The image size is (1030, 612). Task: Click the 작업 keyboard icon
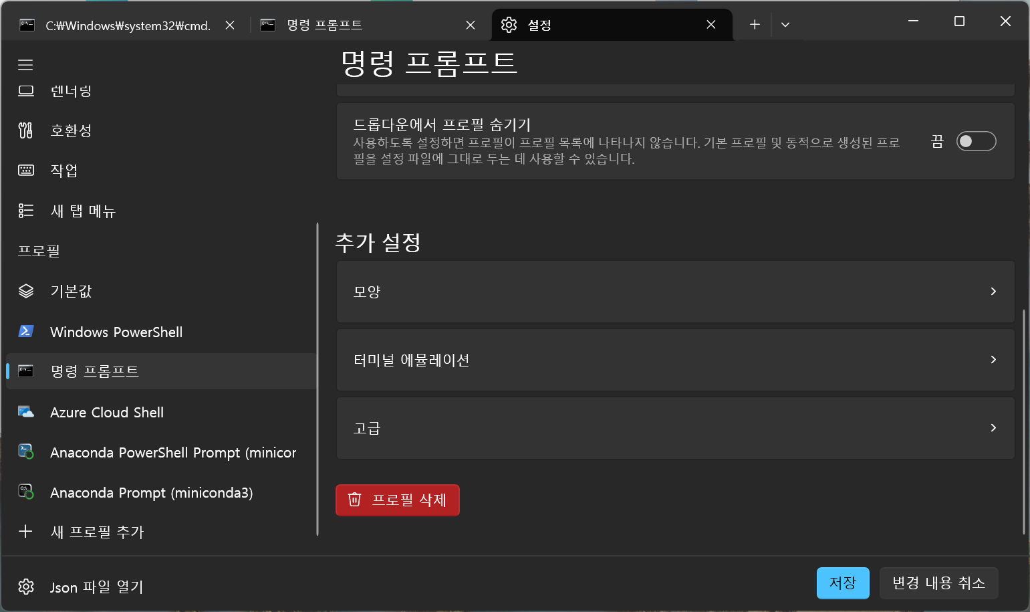click(x=26, y=170)
